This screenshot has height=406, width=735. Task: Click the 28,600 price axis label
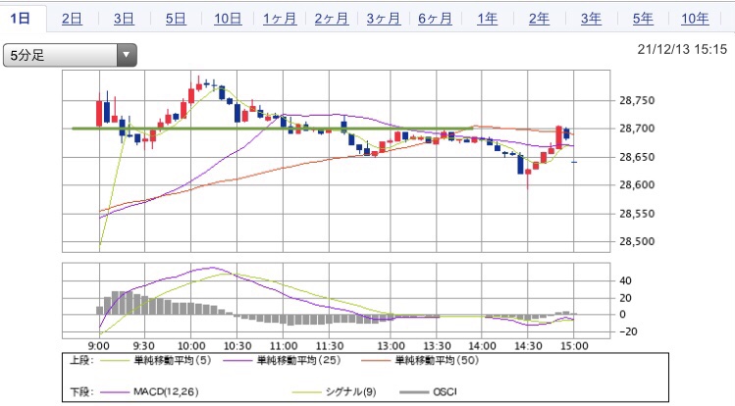coord(637,185)
